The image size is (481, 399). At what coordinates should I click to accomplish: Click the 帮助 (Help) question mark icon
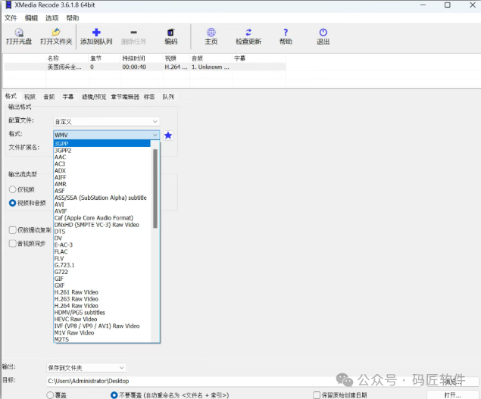tap(286, 33)
